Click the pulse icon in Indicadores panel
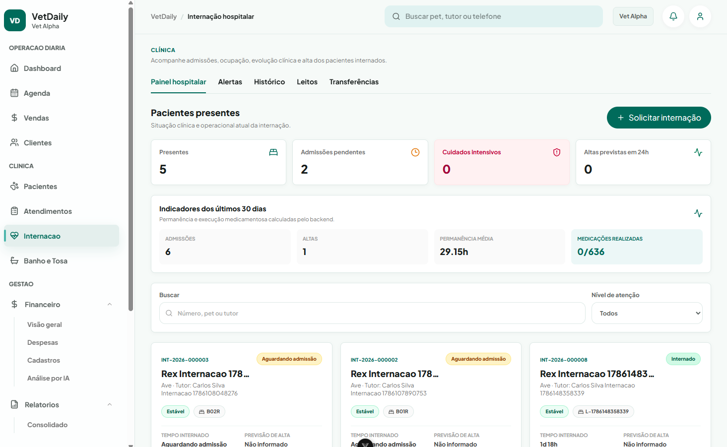 [698, 213]
